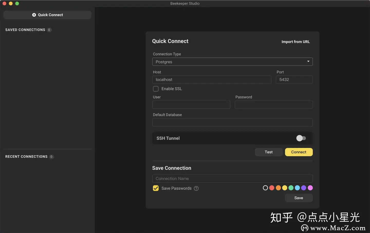Screen dimensions: 370x233
Task: Click the Saved Connections header
Action: (x=25, y=30)
